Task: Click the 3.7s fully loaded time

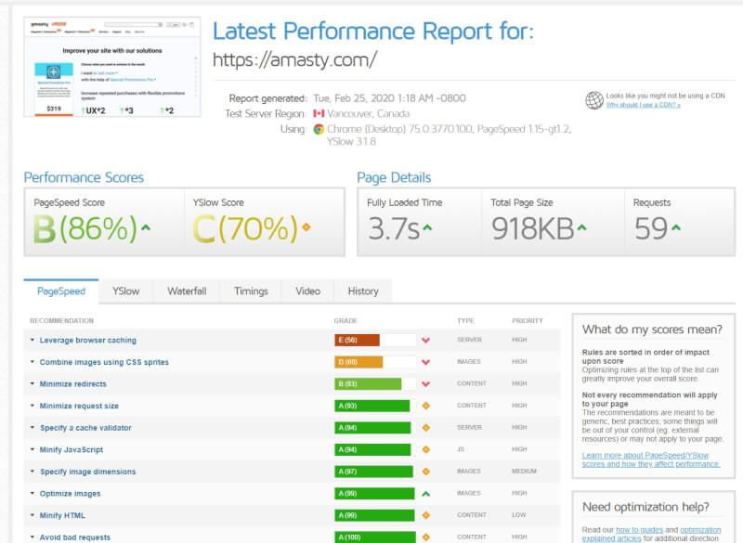Action: 394,228
